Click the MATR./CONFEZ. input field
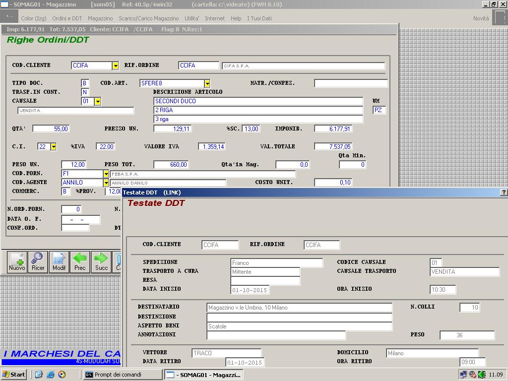Image resolution: width=508 pixels, height=381 pixels. pos(351,83)
